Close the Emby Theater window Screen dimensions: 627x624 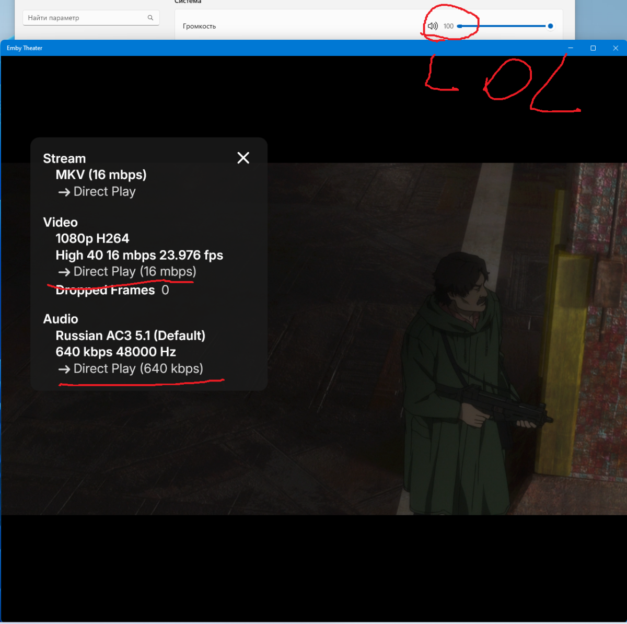616,48
